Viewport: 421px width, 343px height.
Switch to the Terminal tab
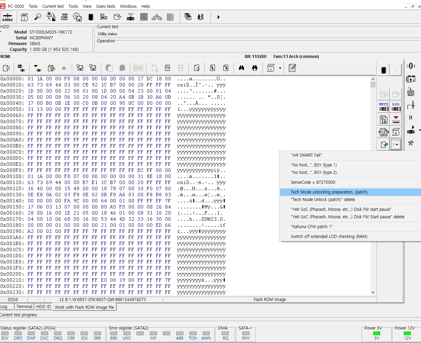[x=24, y=307]
